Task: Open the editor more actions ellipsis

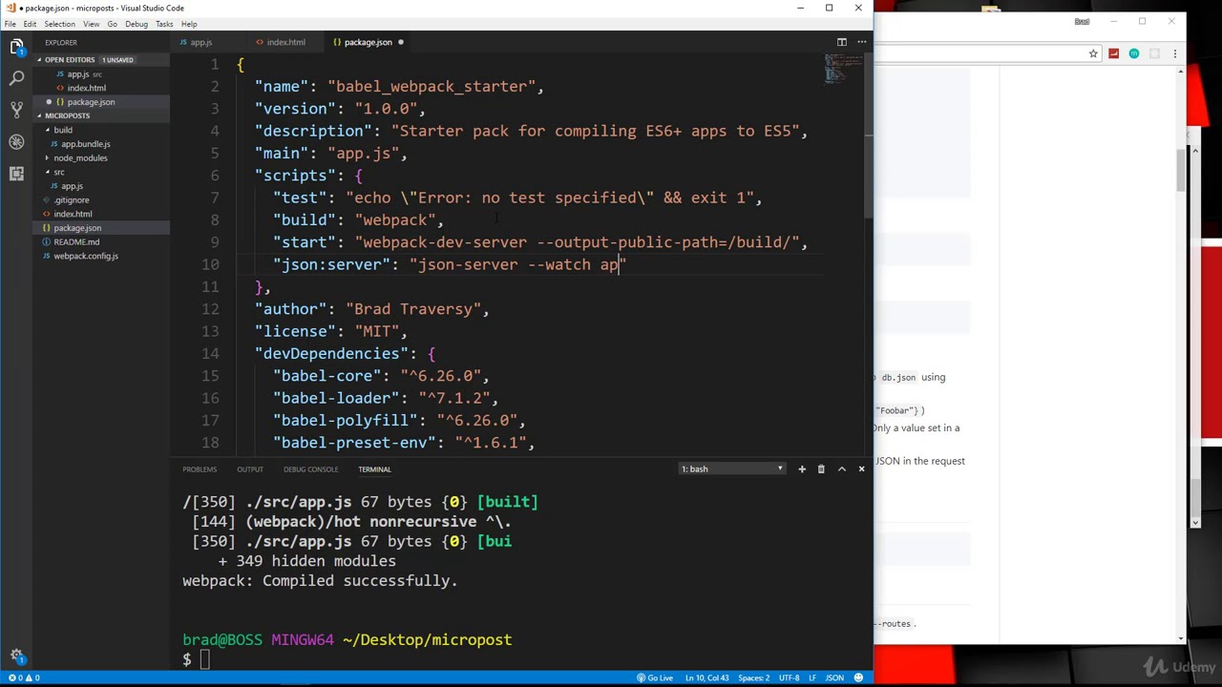Action: [x=861, y=42]
